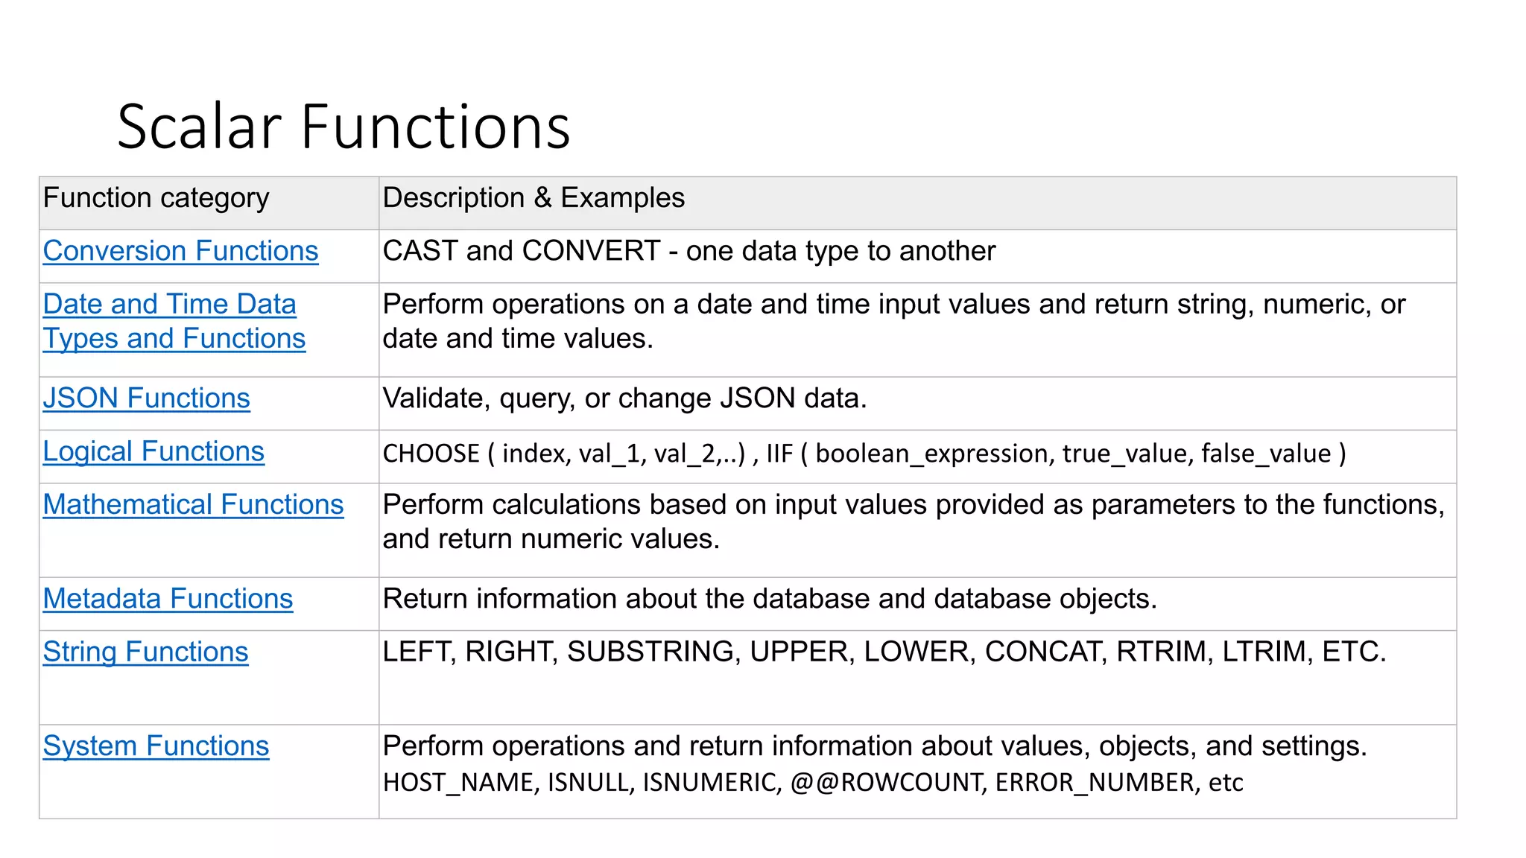
Task: Select the LEFT, RIGHT, SUBSTRING examples cell
Action: [x=918, y=678]
